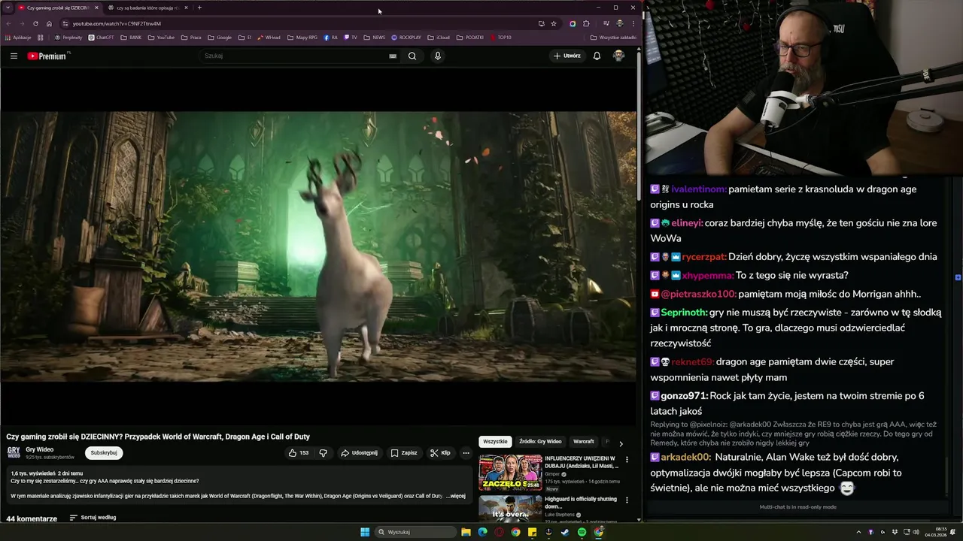Open the TOP10 bookmark
The width and height of the screenshot is (963, 541).
pyautogui.click(x=500, y=37)
